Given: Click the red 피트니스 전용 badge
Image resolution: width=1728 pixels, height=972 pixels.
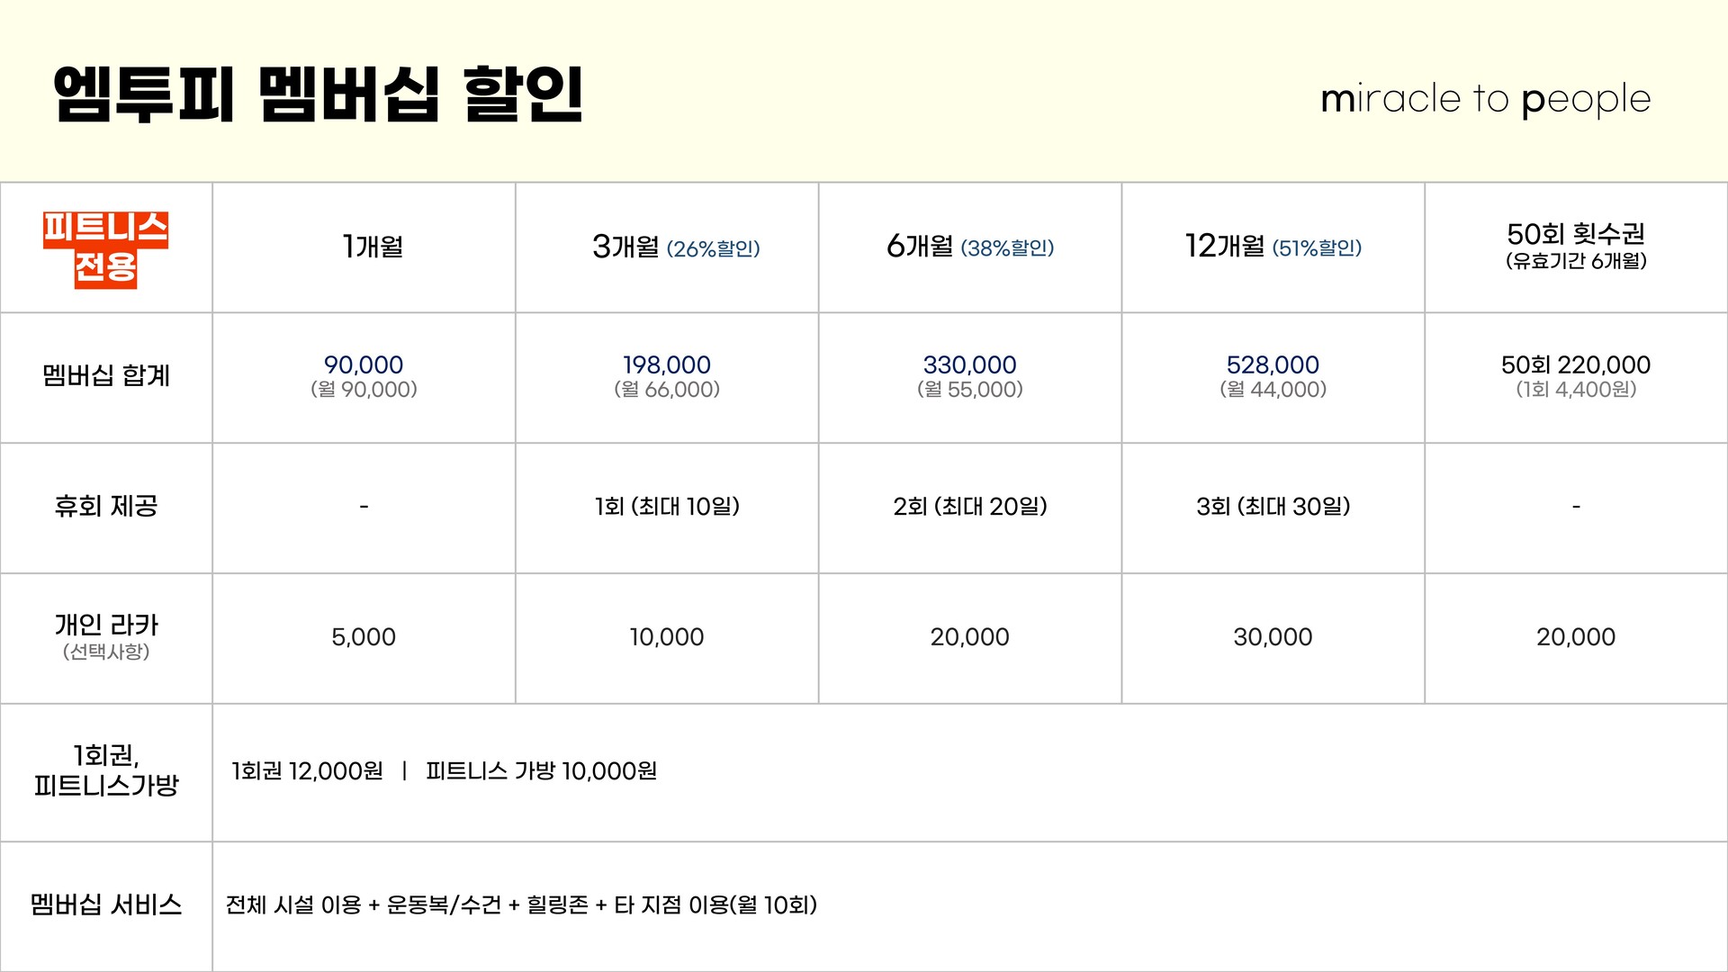Looking at the screenshot, I should 106,248.
